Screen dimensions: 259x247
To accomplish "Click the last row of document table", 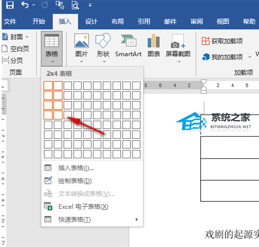I will coord(230,191).
